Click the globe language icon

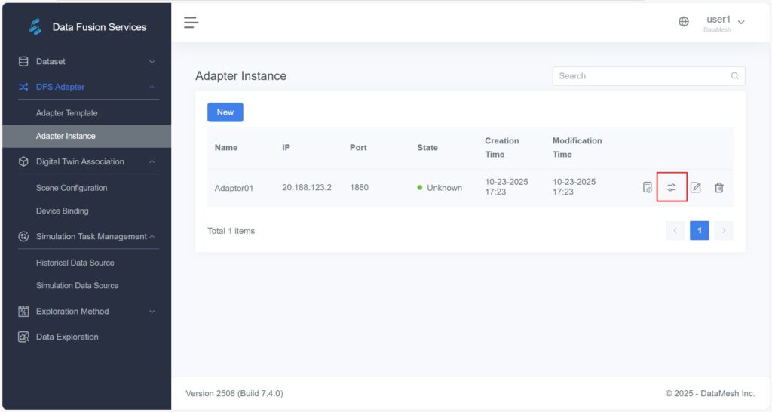684,22
